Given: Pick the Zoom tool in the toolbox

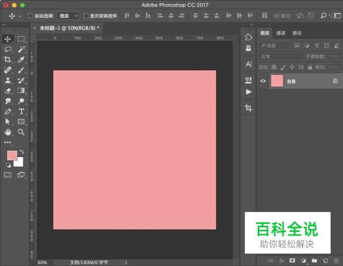Looking at the screenshot, I should 21,132.
